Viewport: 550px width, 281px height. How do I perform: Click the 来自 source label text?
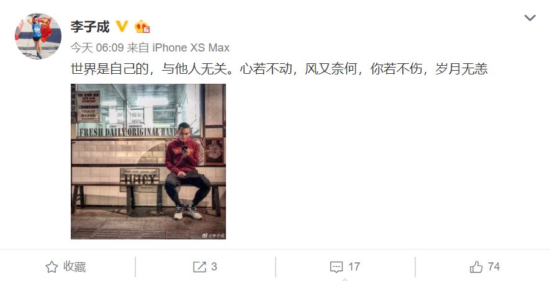point(138,48)
